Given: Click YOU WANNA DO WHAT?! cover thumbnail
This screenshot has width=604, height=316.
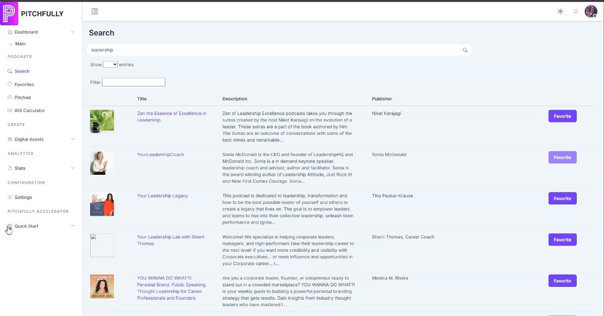Looking at the screenshot, I should tap(102, 286).
